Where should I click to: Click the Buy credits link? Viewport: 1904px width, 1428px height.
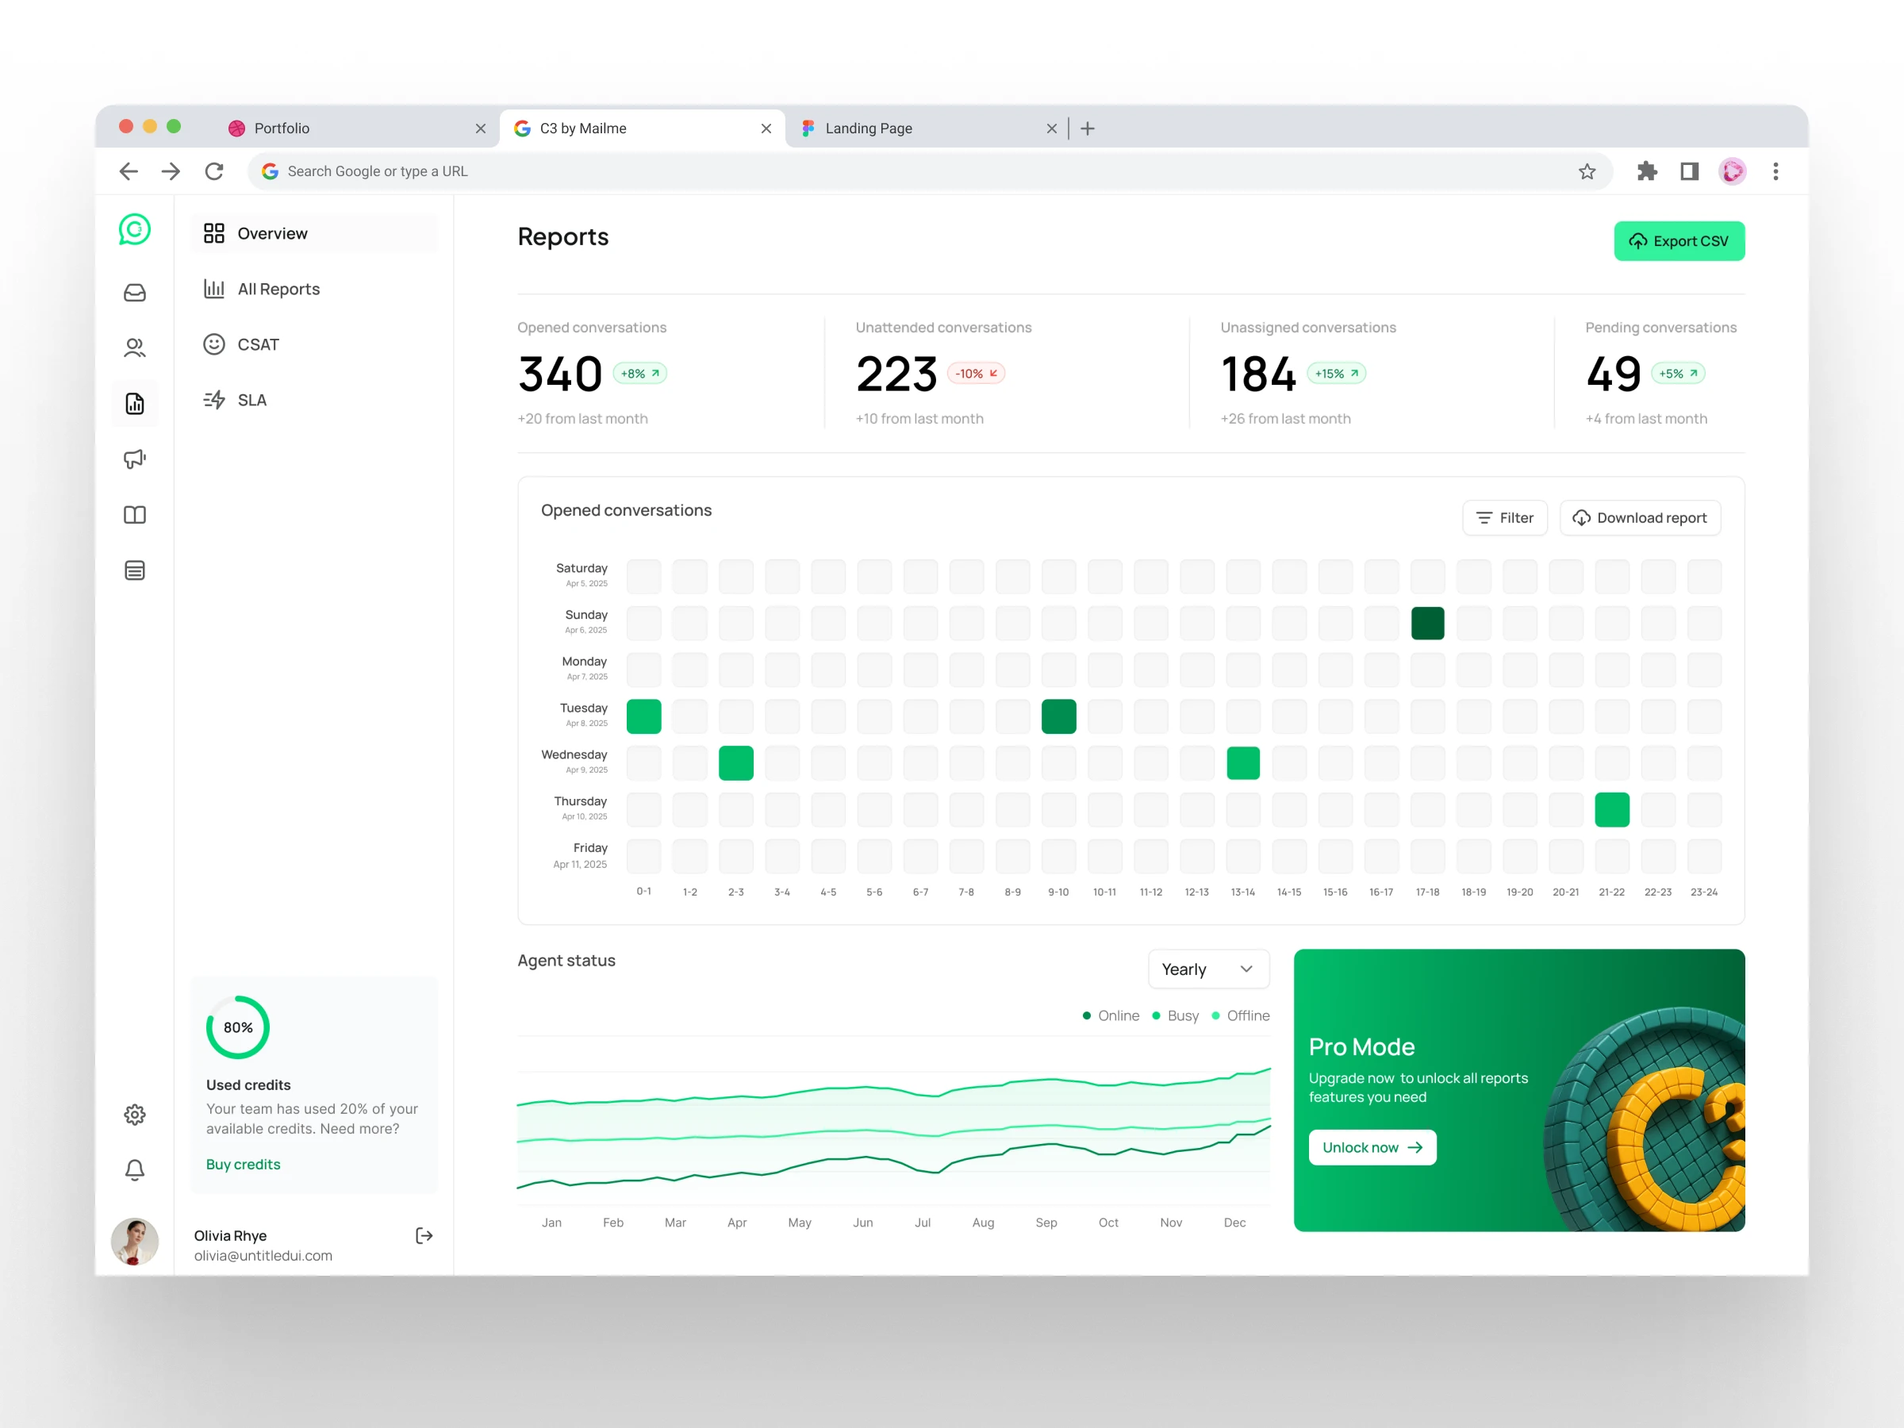tap(243, 1164)
